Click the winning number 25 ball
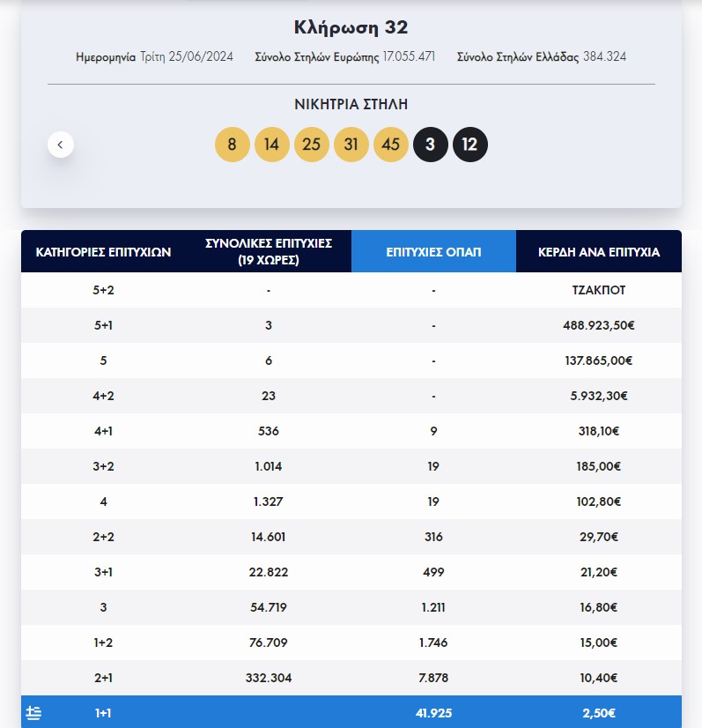 pyautogui.click(x=312, y=144)
